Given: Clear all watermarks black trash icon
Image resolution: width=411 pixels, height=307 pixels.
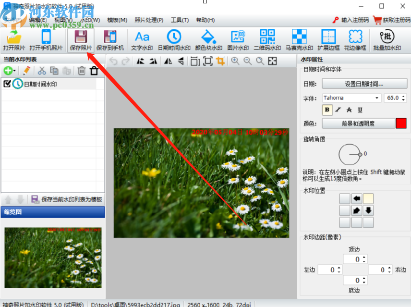Looking at the screenshot, I should (x=94, y=71).
